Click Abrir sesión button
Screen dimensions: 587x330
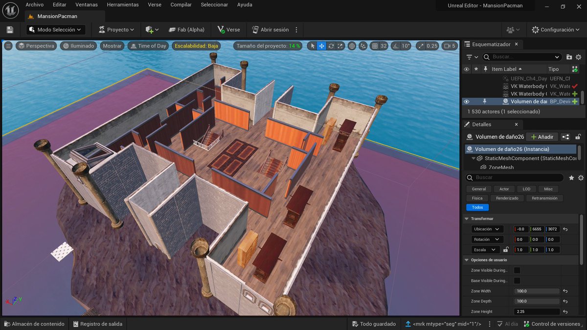click(271, 30)
